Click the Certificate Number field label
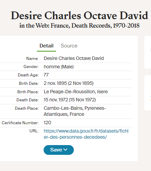The width and height of the screenshot is (151, 171). tap(20, 123)
